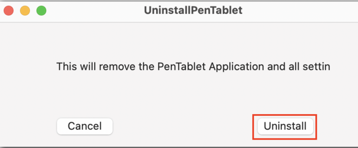Image resolution: width=358 pixels, height=148 pixels.
Task: Select the yellow traffic-light minimize icon
Action: tap(25, 11)
